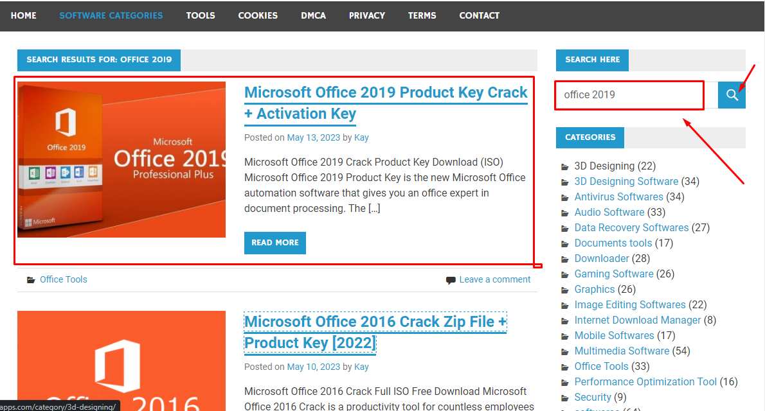Click the Office 2019 Professional Plus box thumbnail
This screenshot has height=411, width=765.
pos(122,159)
